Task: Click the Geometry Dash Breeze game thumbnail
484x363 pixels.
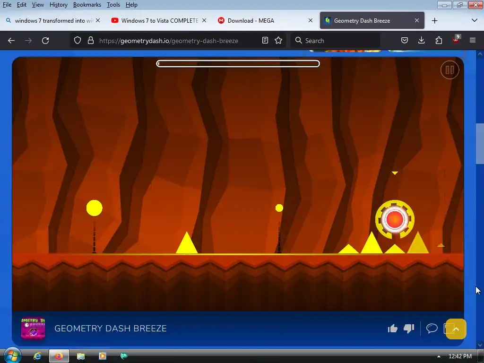Action: (33, 328)
